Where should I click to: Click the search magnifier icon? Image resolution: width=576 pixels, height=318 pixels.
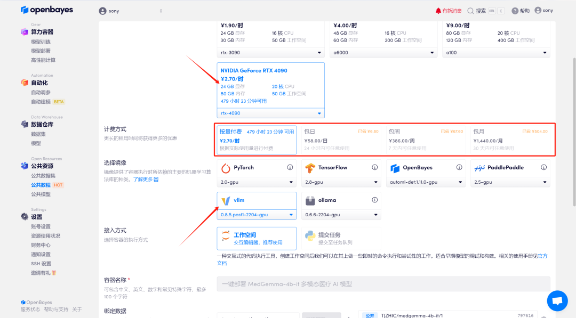tap(470, 11)
